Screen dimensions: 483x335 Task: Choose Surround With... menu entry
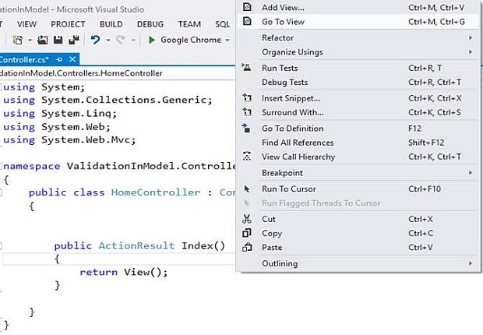(358, 112)
